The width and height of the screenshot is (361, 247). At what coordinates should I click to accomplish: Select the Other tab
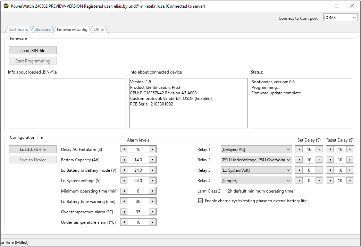[x=99, y=29]
